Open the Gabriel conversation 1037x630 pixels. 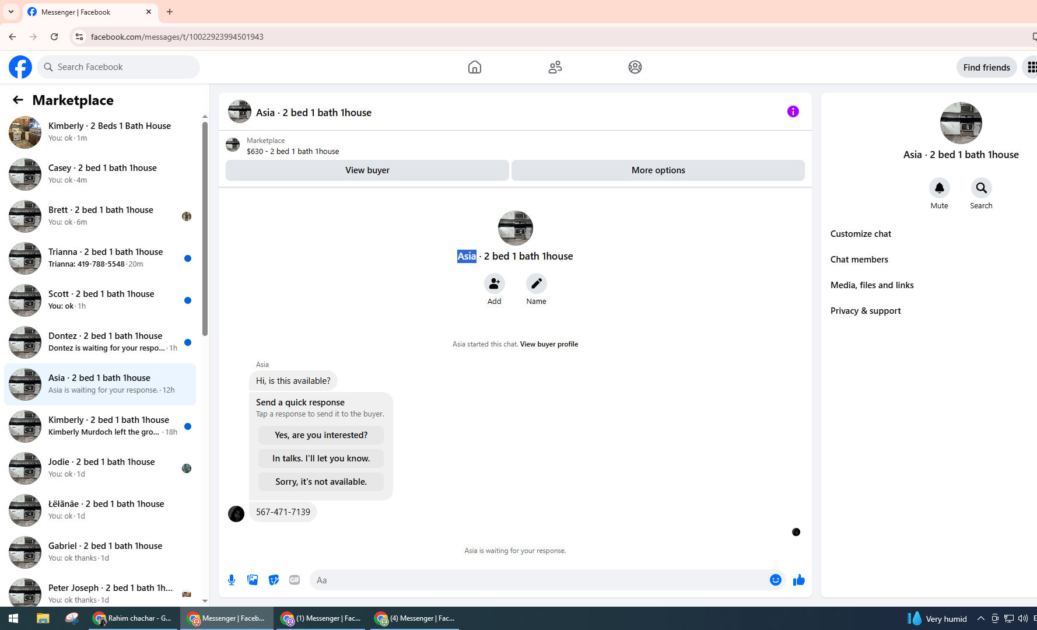tap(100, 552)
